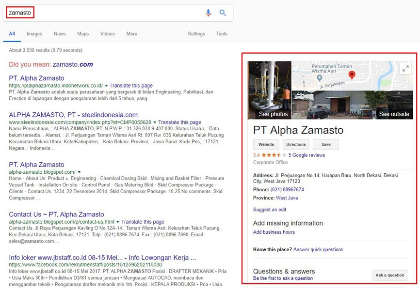The height and width of the screenshot is (288, 420).
Task: Click the map expand fullscreen arrow
Action: point(405,68)
